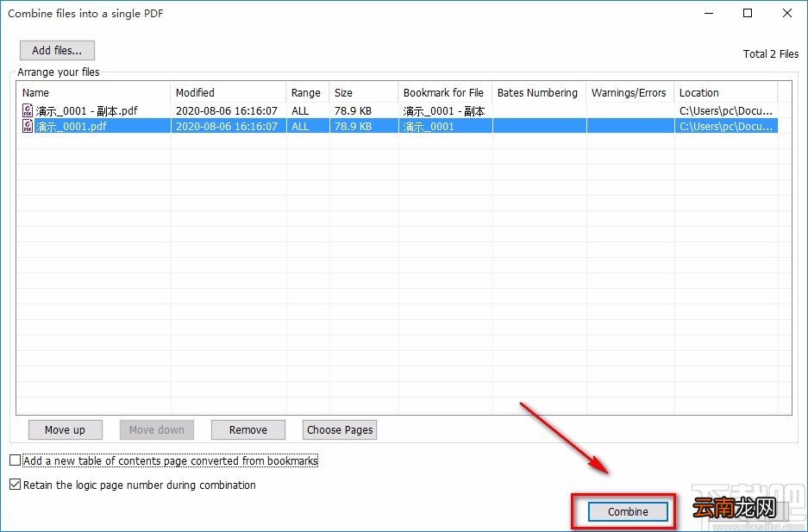Screen dimensions: 808x532
Task: Click the Bates Numbering column header
Action: pos(539,93)
